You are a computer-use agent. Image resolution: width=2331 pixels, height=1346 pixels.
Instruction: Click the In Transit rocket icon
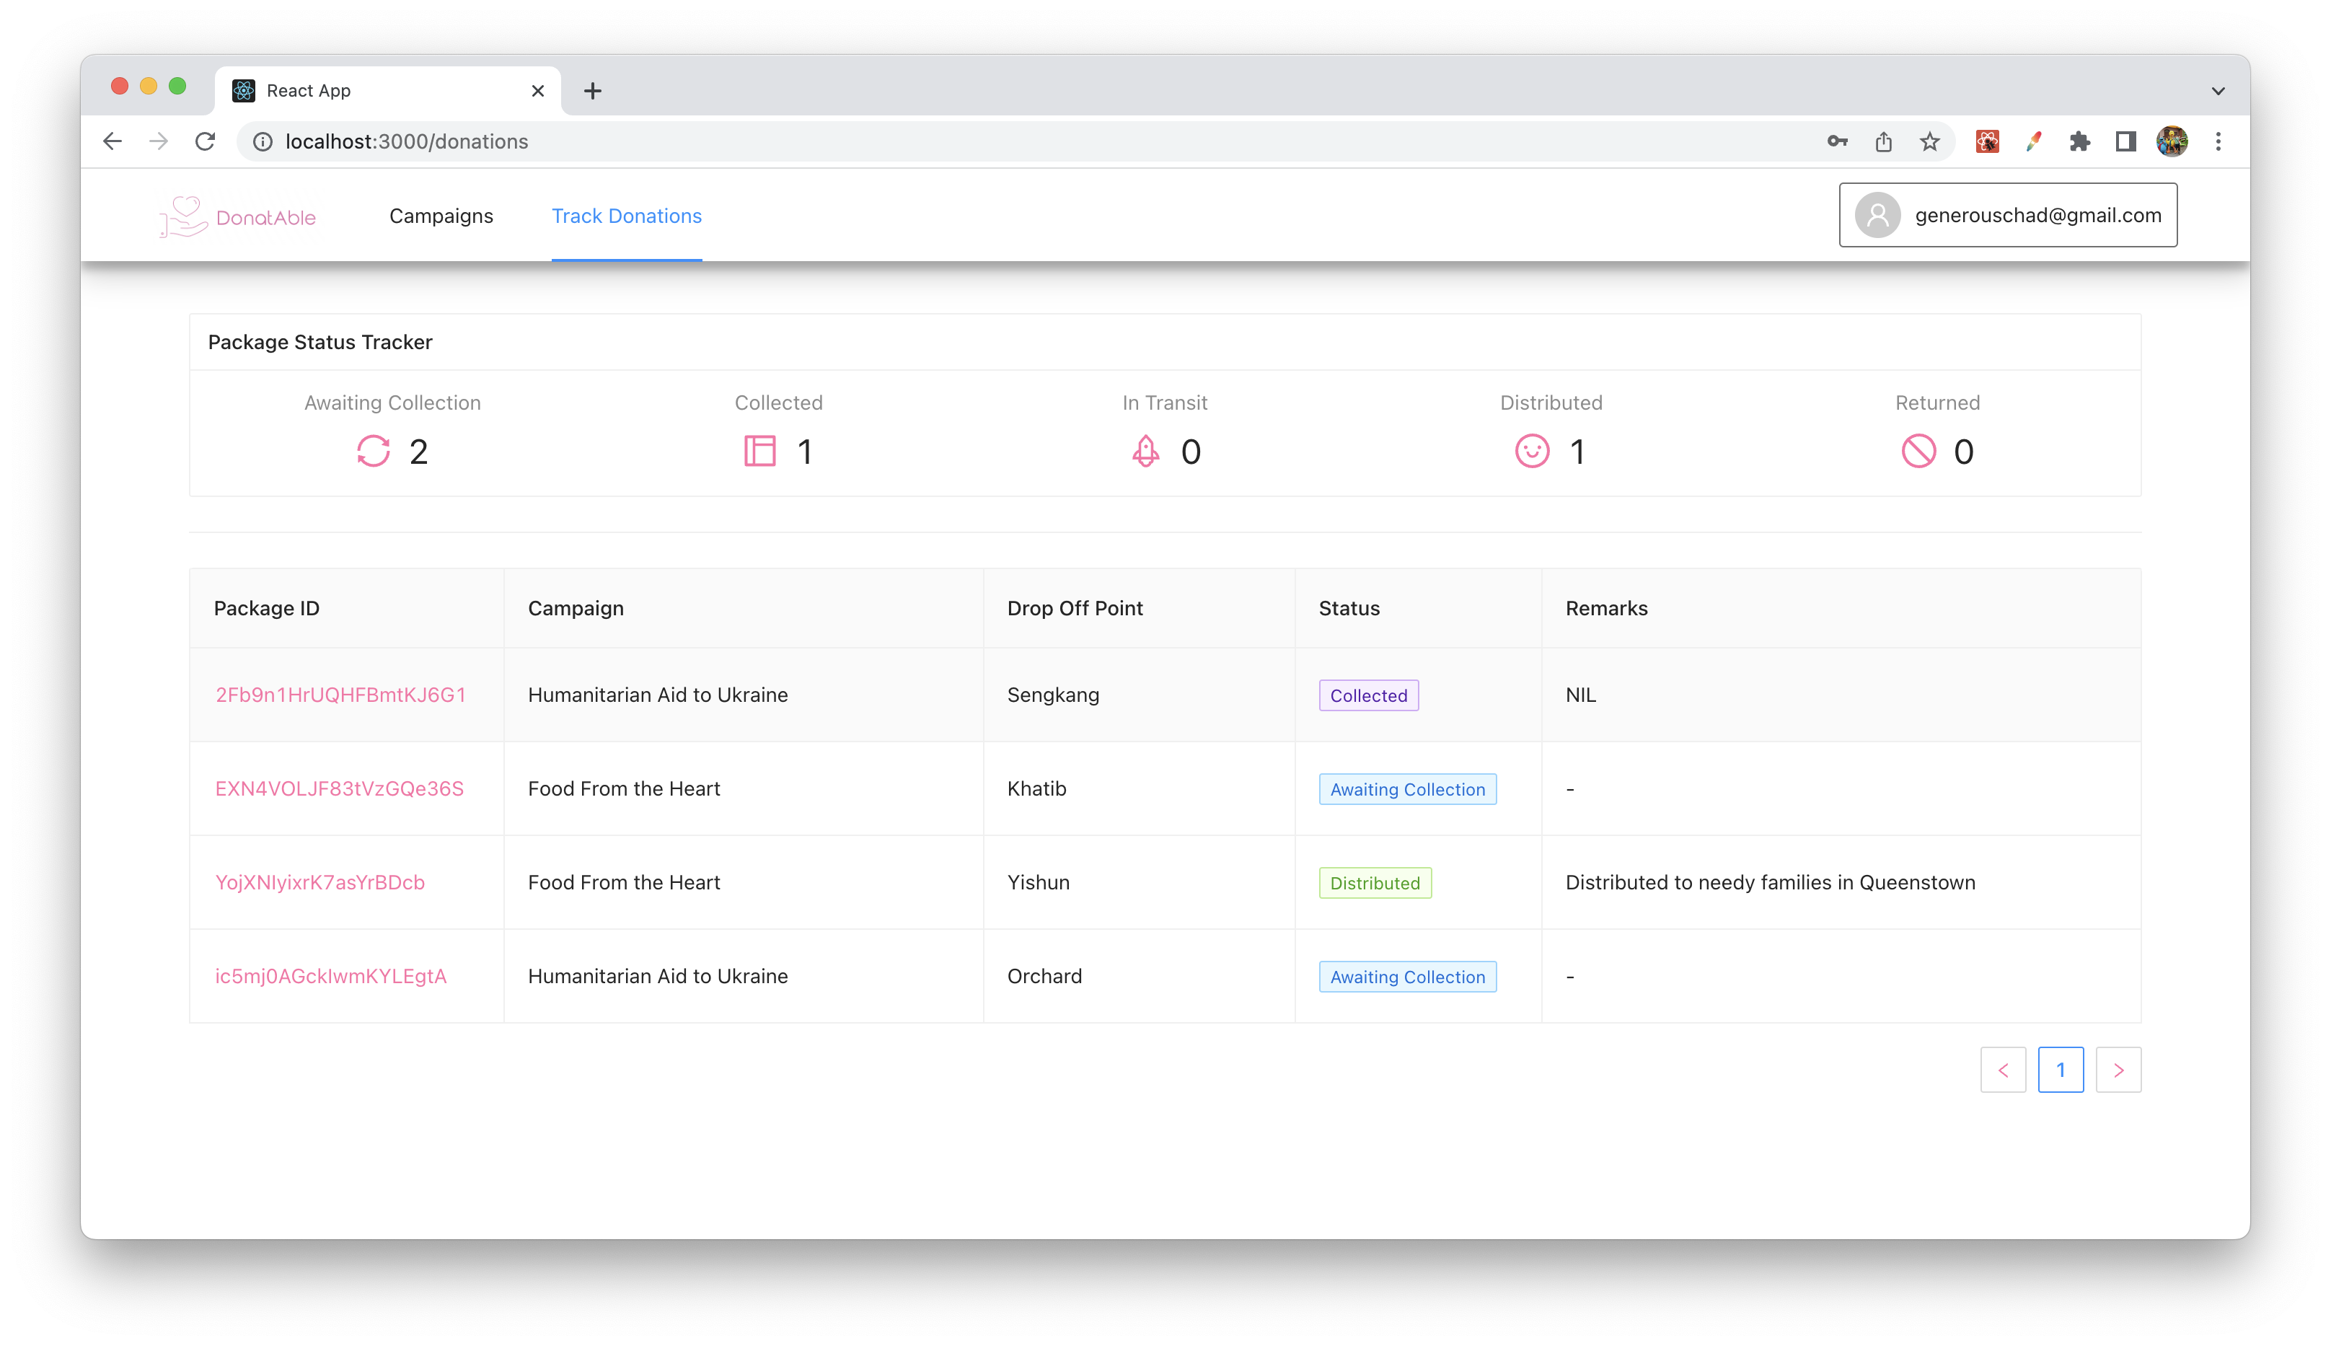pyautogui.click(x=1145, y=451)
